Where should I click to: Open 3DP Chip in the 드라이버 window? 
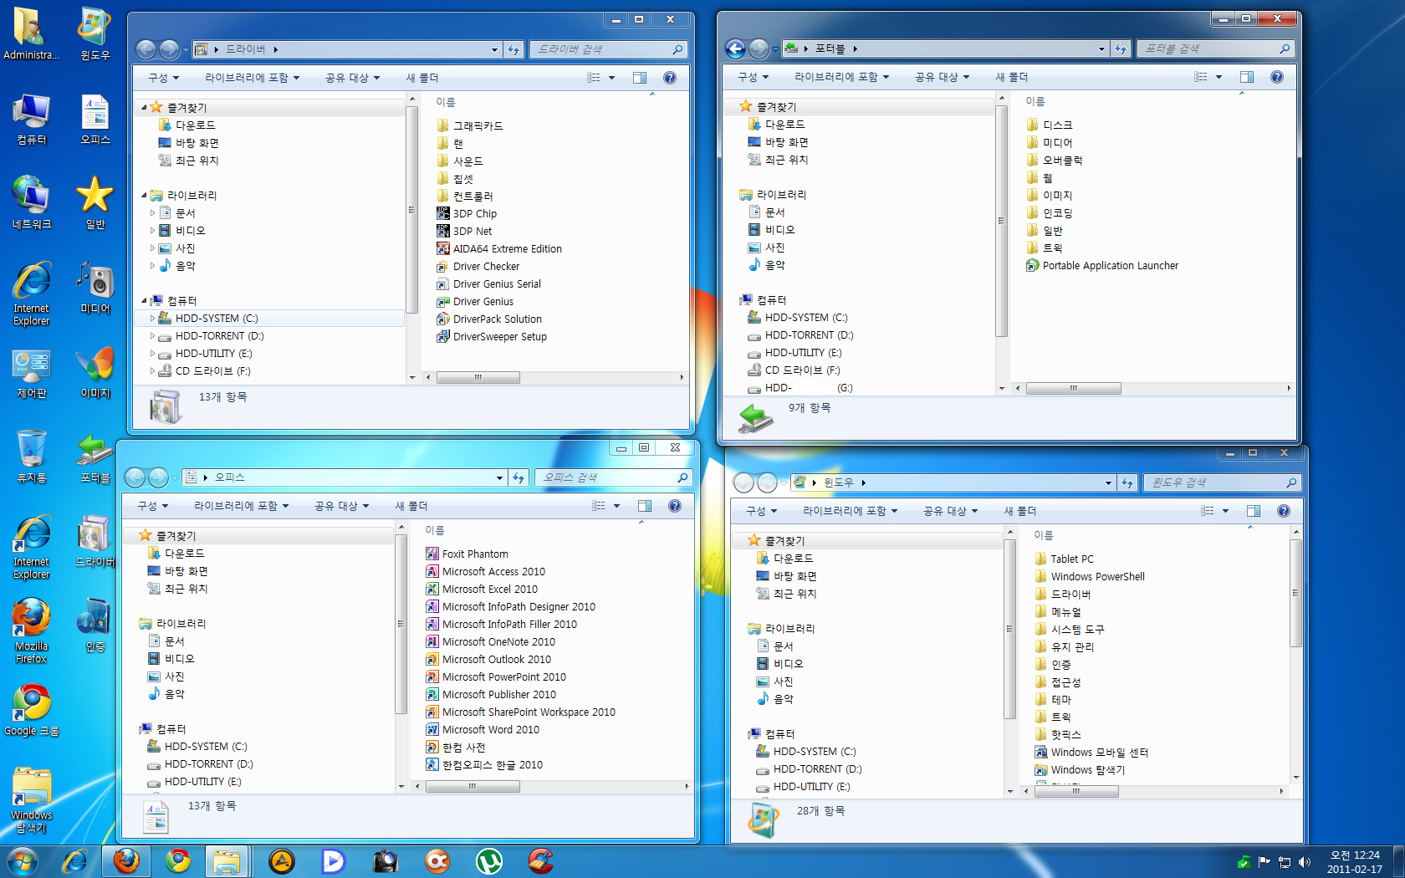(467, 213)
